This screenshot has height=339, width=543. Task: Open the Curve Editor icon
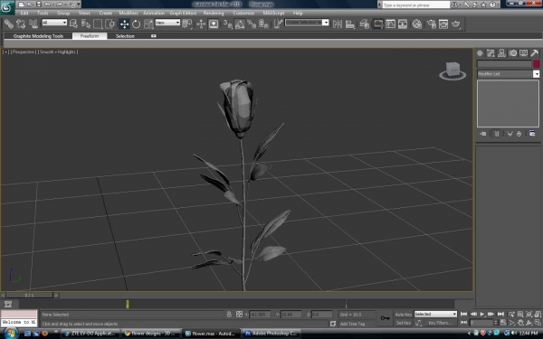point(390,24)
